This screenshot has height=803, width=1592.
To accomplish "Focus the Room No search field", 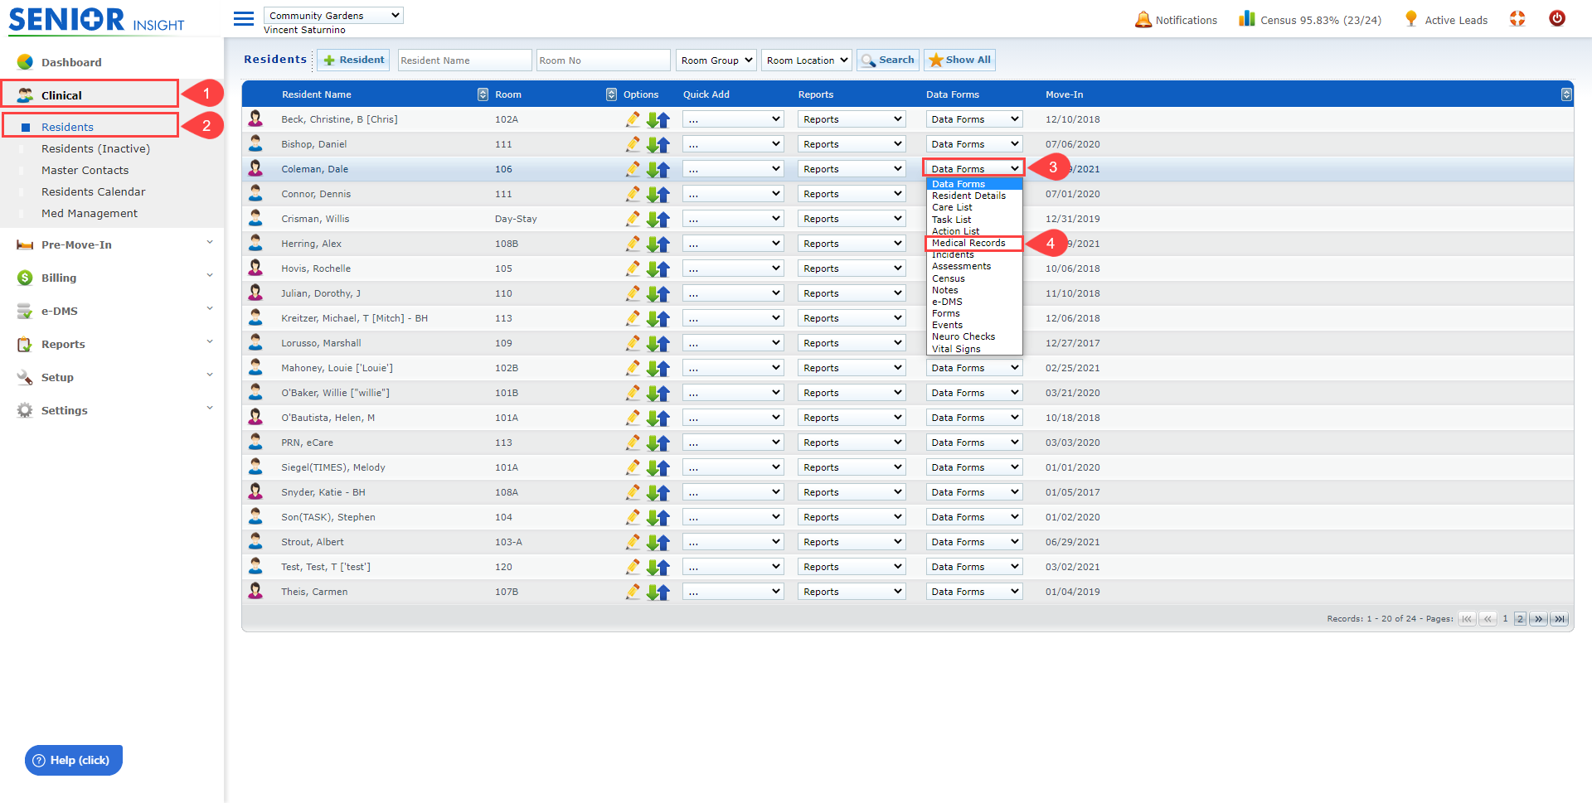I will (x=603, y=60).
